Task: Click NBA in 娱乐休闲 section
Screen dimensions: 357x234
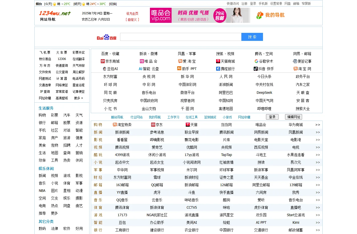Action: [42, 191]
